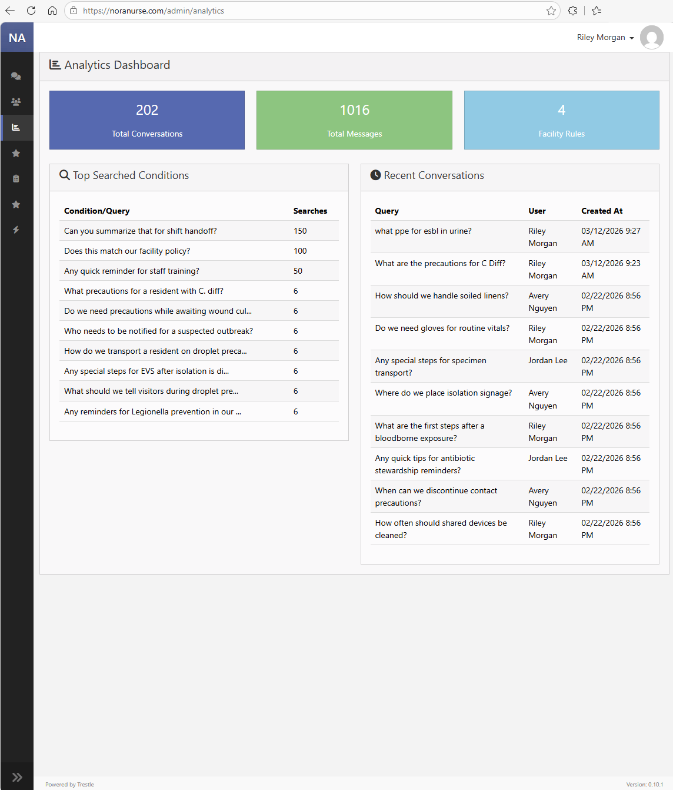
Task: Click the active analytics chart icon
Action: coord(16,128)
